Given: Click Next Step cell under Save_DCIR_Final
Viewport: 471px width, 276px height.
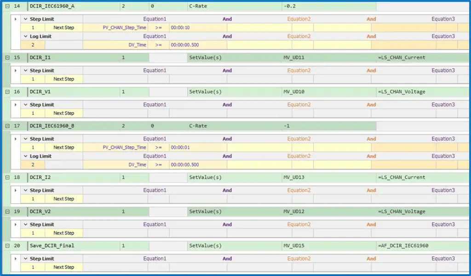Looking at the screenshot, I should click(x=63, y=267).
